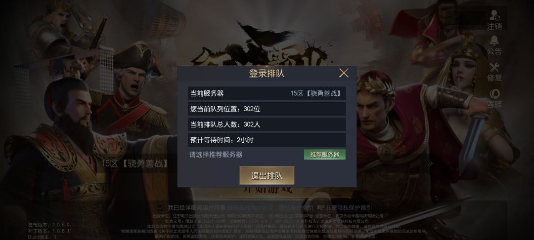This screenshot has width=534, height=240.
Task: Open the 公告 announcement bell icon
Action: click(x=494, y=45)
